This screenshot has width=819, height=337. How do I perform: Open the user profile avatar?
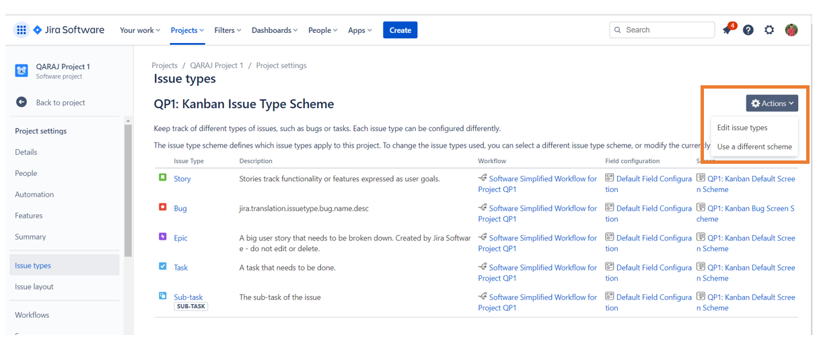(791, 30)
